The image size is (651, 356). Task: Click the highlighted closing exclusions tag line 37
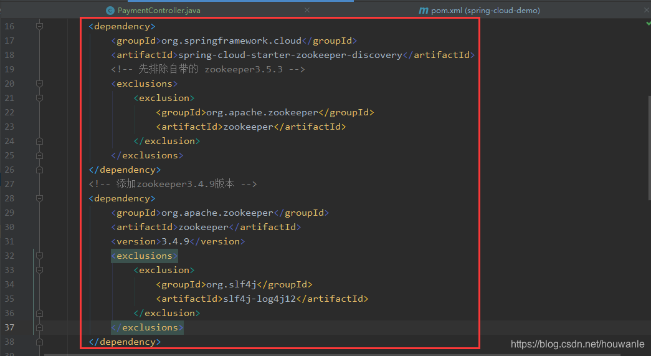coord(147,327)
